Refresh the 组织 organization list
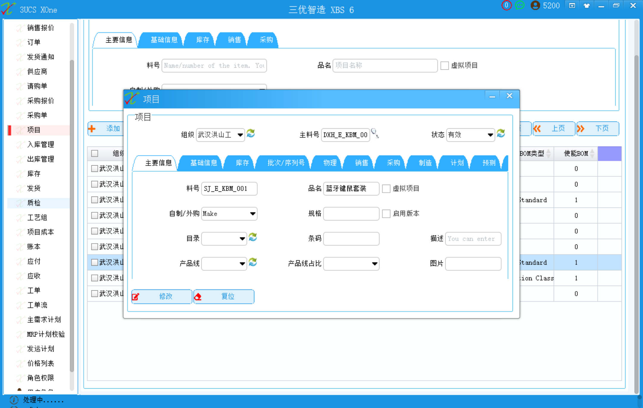 coord(251,133)
